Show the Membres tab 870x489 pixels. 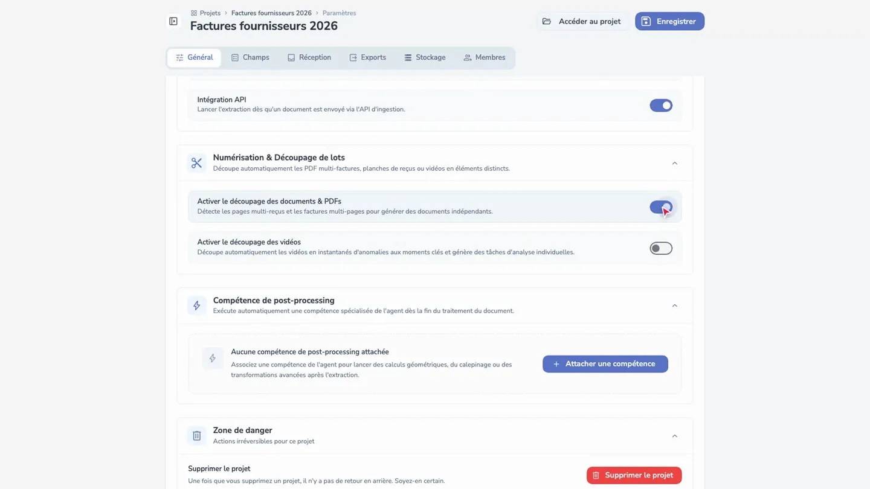pos(485,58)
